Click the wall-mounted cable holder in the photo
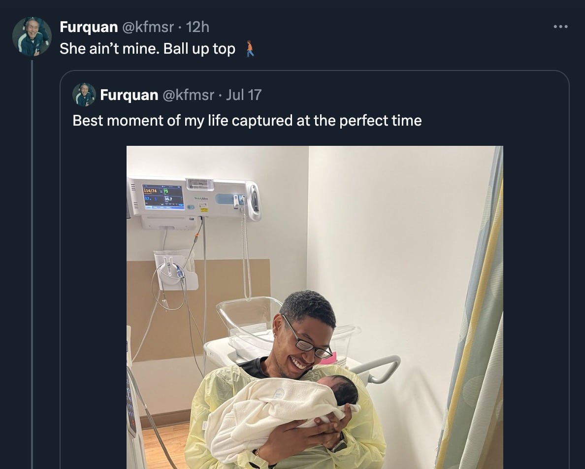The height and width of the screenshot is (469, 585). click(x=175, y=271)
